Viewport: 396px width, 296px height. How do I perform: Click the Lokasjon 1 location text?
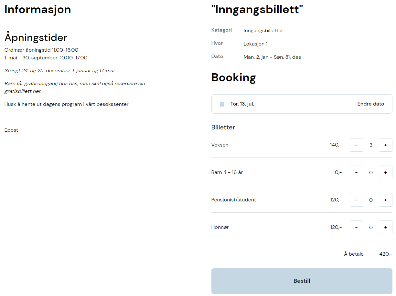(x=255, y=44)
